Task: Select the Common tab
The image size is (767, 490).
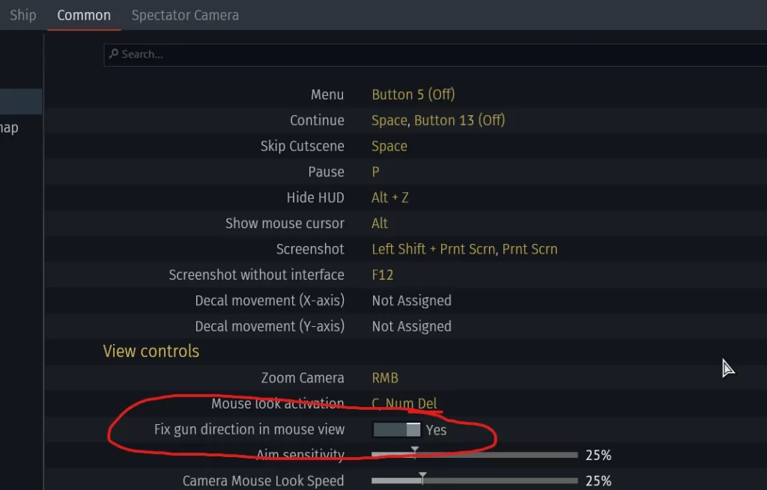Action: click(x=84, y=15)
